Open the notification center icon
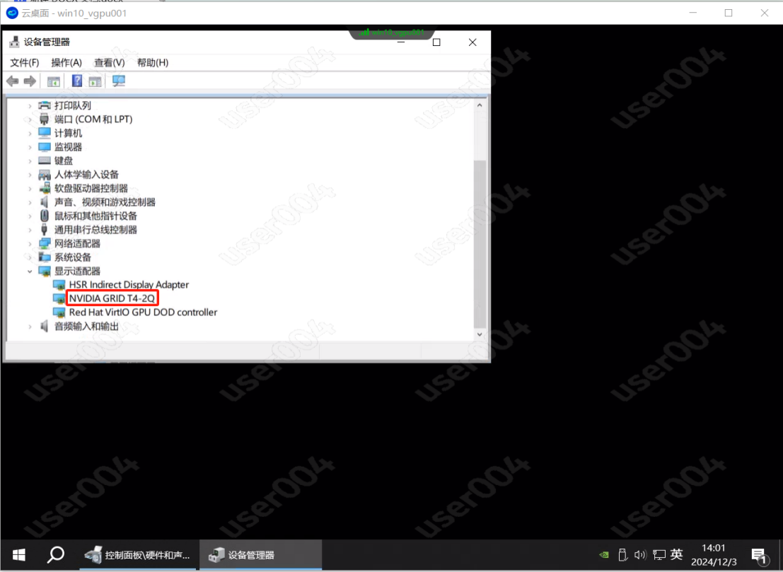Image resolution: width=783 pixels, height=572 pixels. coord(759,555)
